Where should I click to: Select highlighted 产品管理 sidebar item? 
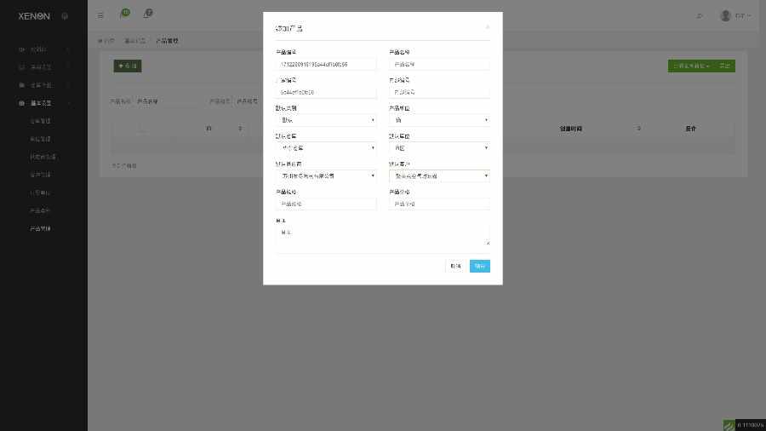[x=40, y=228]
